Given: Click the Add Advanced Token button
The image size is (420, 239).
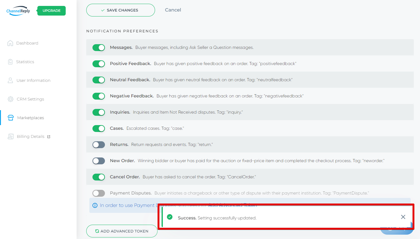Looking at the screenshot, I should point(122,231).
